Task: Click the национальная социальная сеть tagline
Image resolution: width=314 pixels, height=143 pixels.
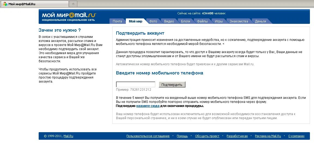Action: click(x=68, y=20)
